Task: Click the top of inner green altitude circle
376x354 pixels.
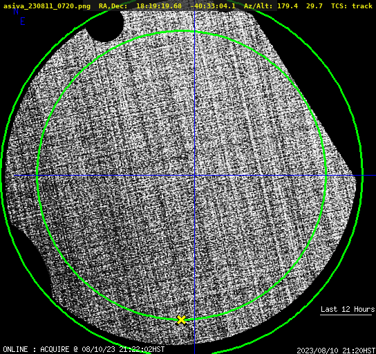Action: (x=182, y=31)
